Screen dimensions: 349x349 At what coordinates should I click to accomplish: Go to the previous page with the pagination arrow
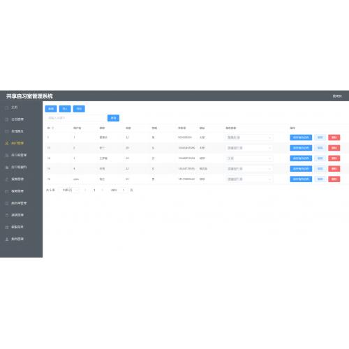point(85,190)
